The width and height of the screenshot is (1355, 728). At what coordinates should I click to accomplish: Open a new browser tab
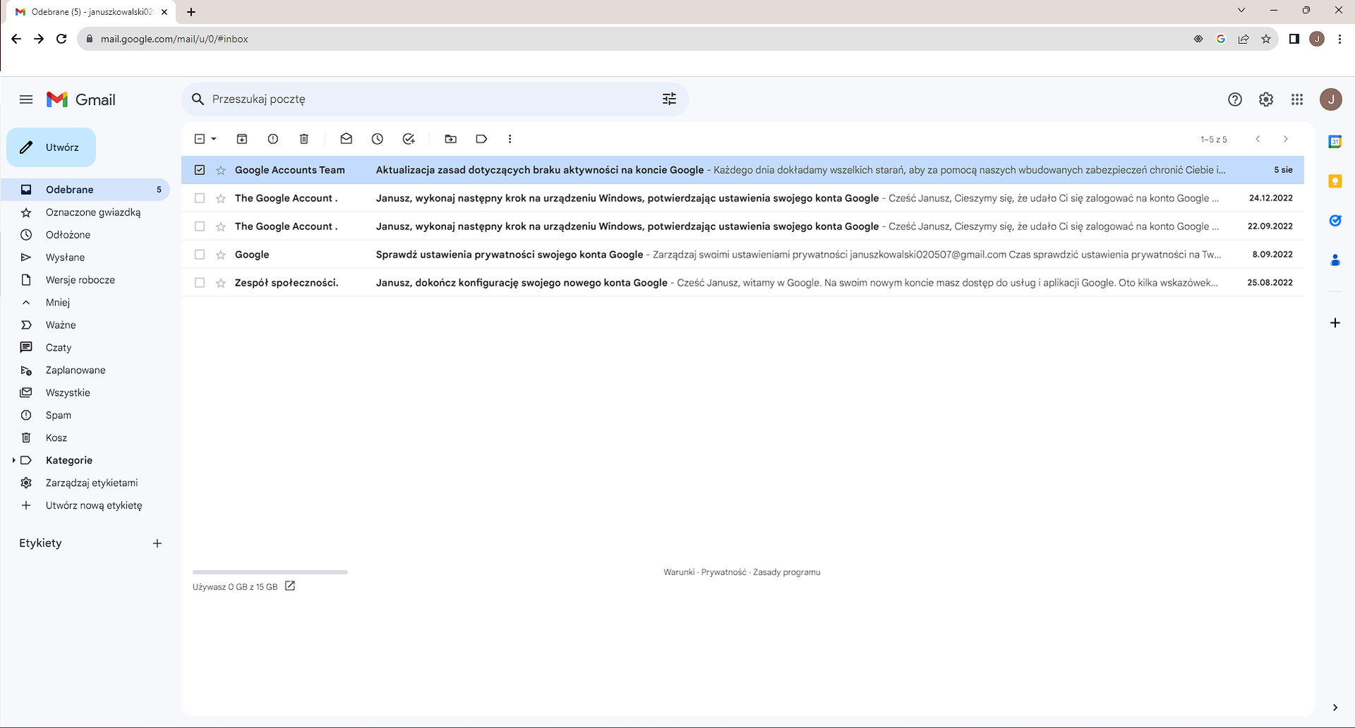pyautogui.click(x=191, y=11)
